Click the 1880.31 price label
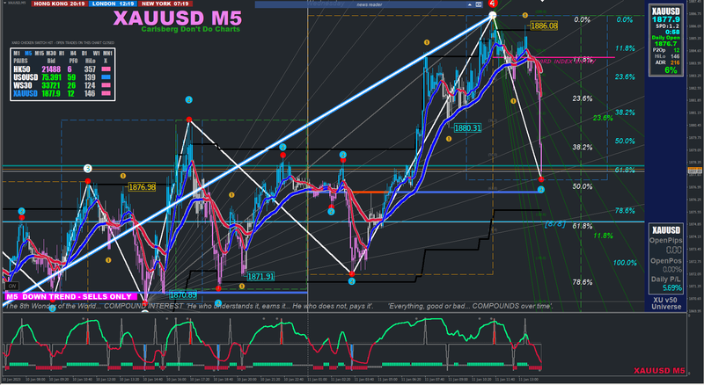This screenshot has width=704, height=385. pos(467,127)
